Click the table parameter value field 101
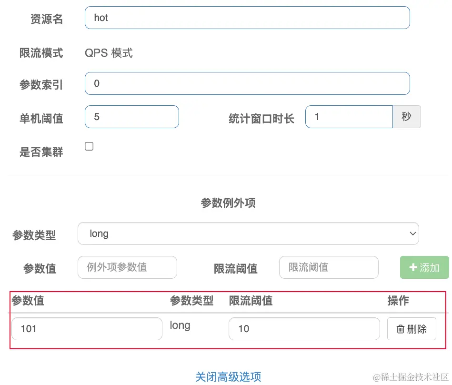 (x=87, y=329)
